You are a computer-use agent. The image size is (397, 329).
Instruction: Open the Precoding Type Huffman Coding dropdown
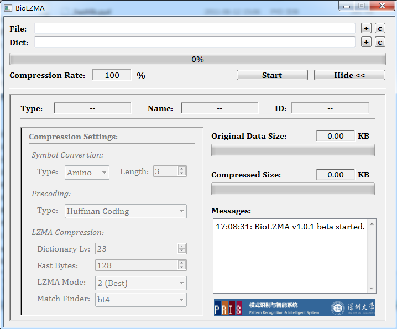[126, 211]
